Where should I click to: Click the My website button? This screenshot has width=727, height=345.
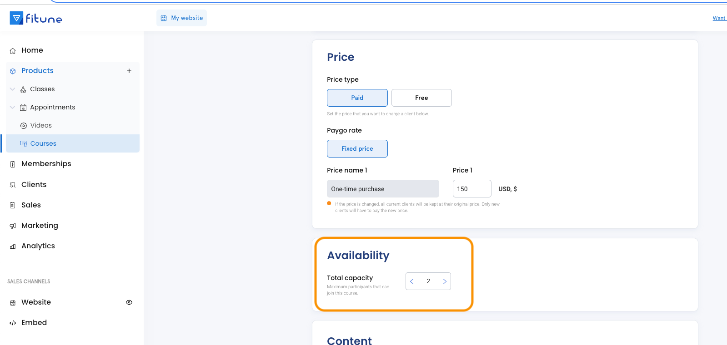pyautogui.click(x=181, y=18)
